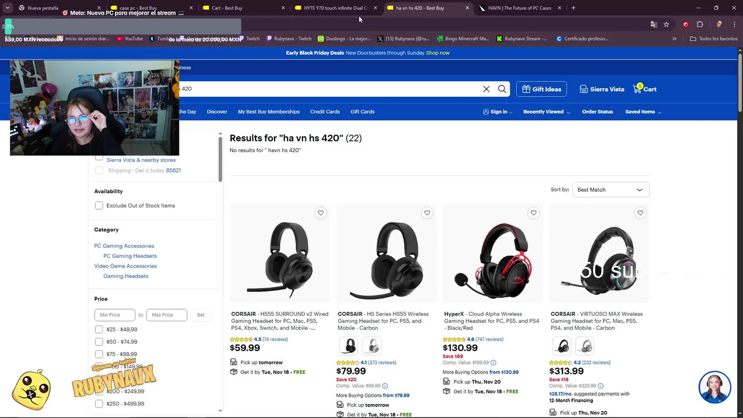Select the Sierra Vista store icon

tap(584, 89)
